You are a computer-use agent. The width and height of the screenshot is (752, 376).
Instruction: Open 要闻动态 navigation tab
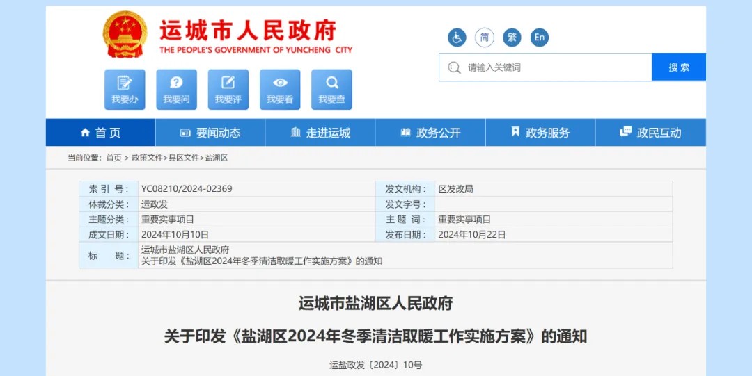210,133
